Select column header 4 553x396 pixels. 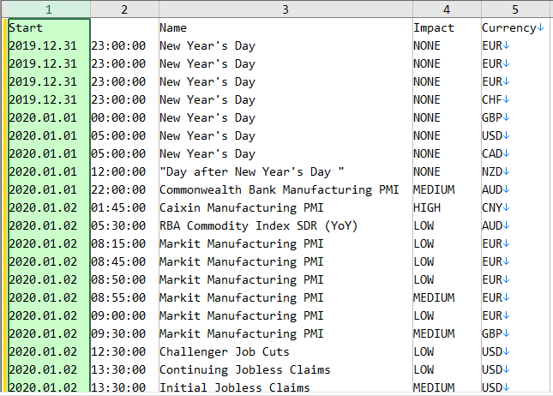coord(447,9)
